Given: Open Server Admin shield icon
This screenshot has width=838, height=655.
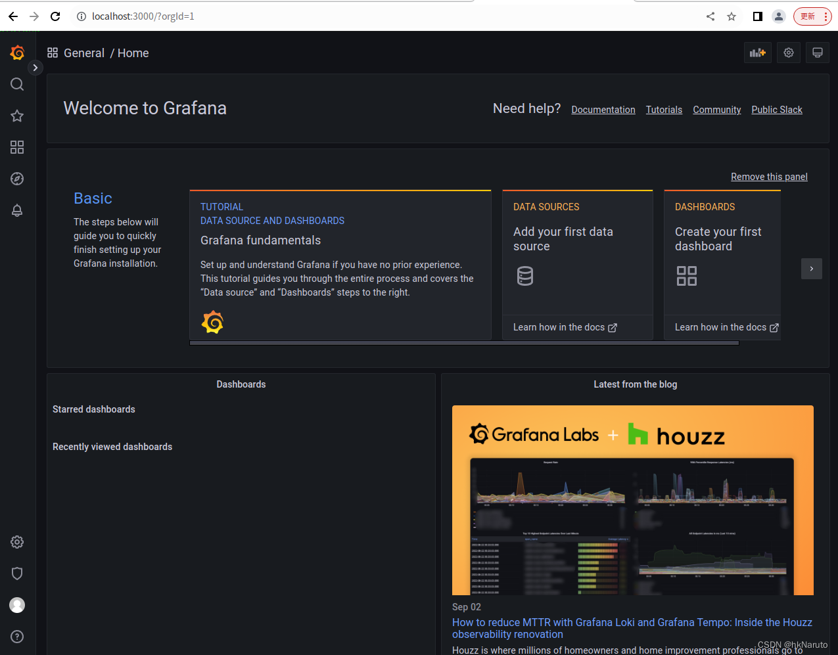Looking at the screenshot, I should click(17, 574).
